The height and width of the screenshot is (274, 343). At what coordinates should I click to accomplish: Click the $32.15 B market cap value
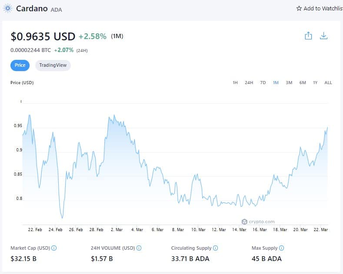click(23, 259)
